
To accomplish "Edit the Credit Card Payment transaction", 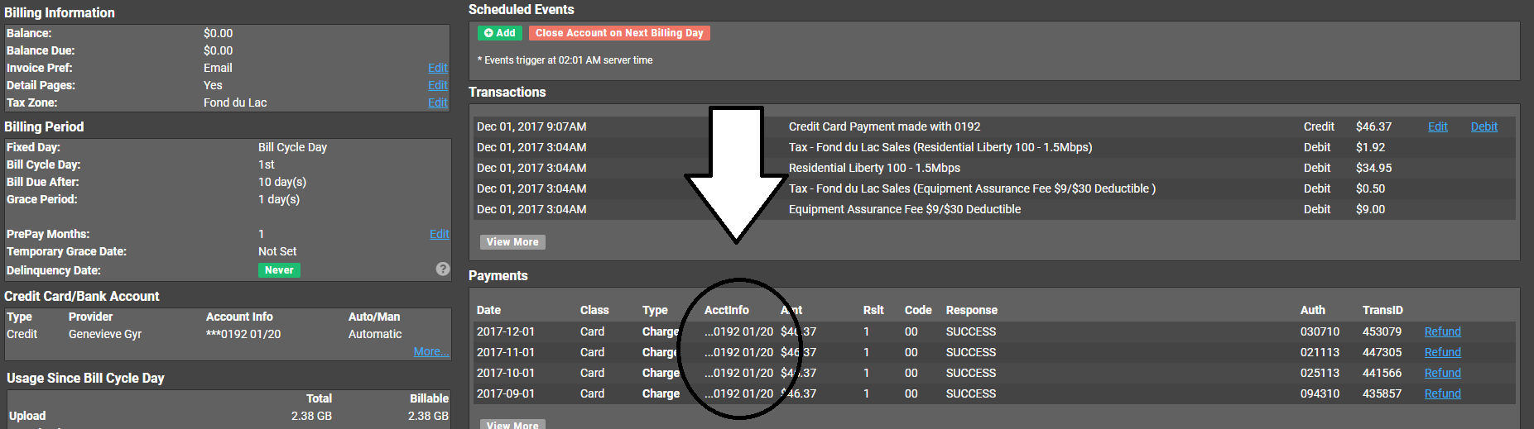I will click(x=1437, y=126).
